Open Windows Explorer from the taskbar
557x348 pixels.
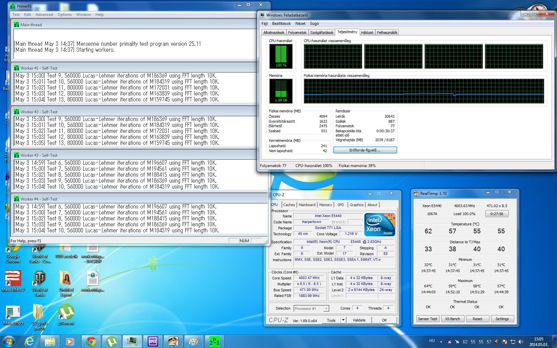click(x=50, y=341)
